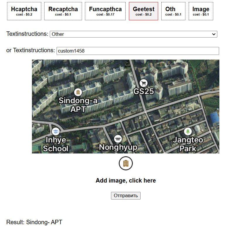The width and height of the screenshot is (227, 228).
Task: Click the Inhye School label text
Action: point(56,144)
